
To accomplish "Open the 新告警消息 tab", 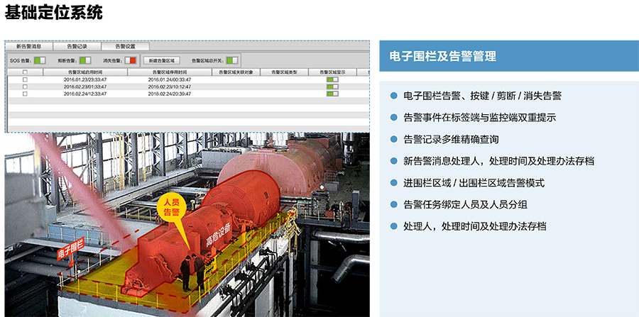I will pyautogui.click(x=28, y=46).
